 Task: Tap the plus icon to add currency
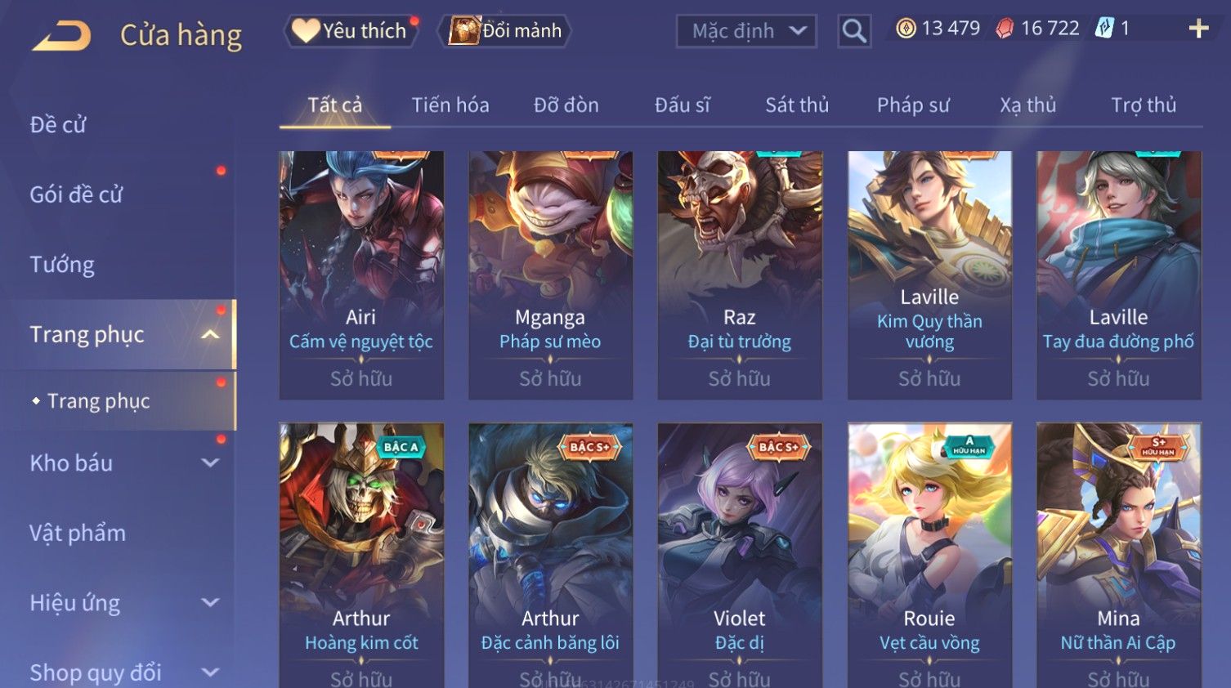click(x=1198, y=29)
